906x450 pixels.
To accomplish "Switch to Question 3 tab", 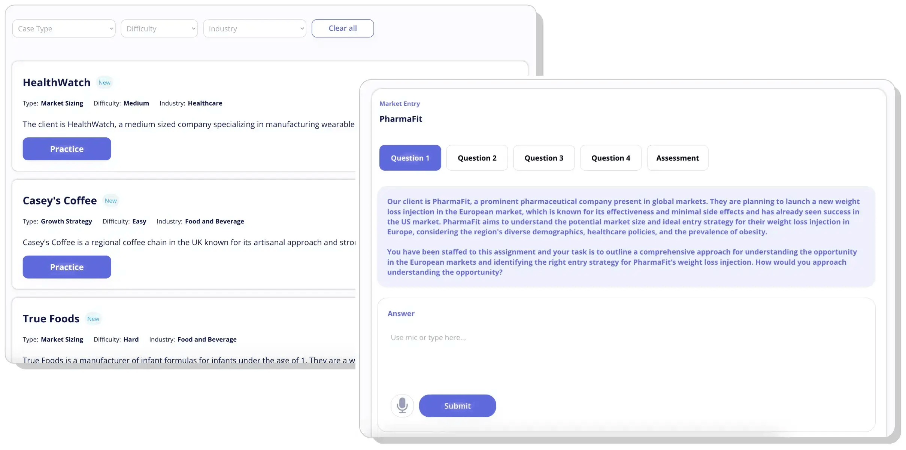I will (543, 158).
